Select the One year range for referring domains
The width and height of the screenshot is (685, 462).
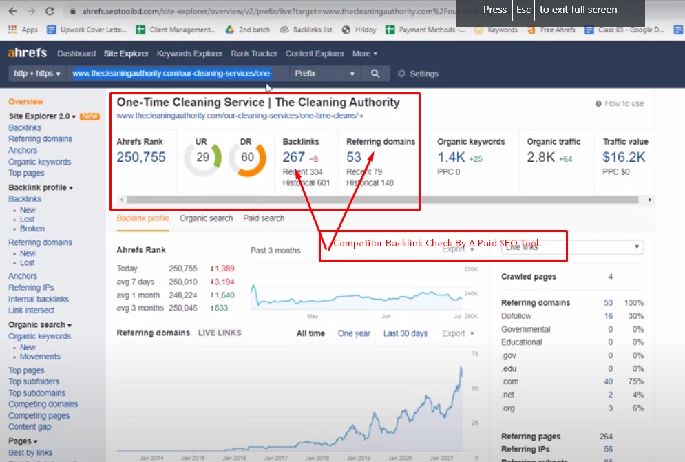point(354,333)
